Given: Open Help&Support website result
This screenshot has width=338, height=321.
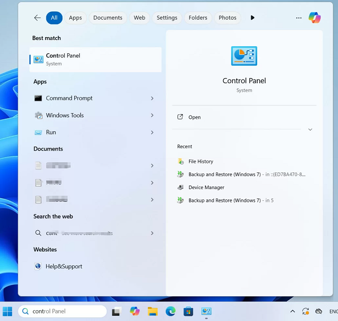Looking at the screenshot, I should click(x=64, y=266).
